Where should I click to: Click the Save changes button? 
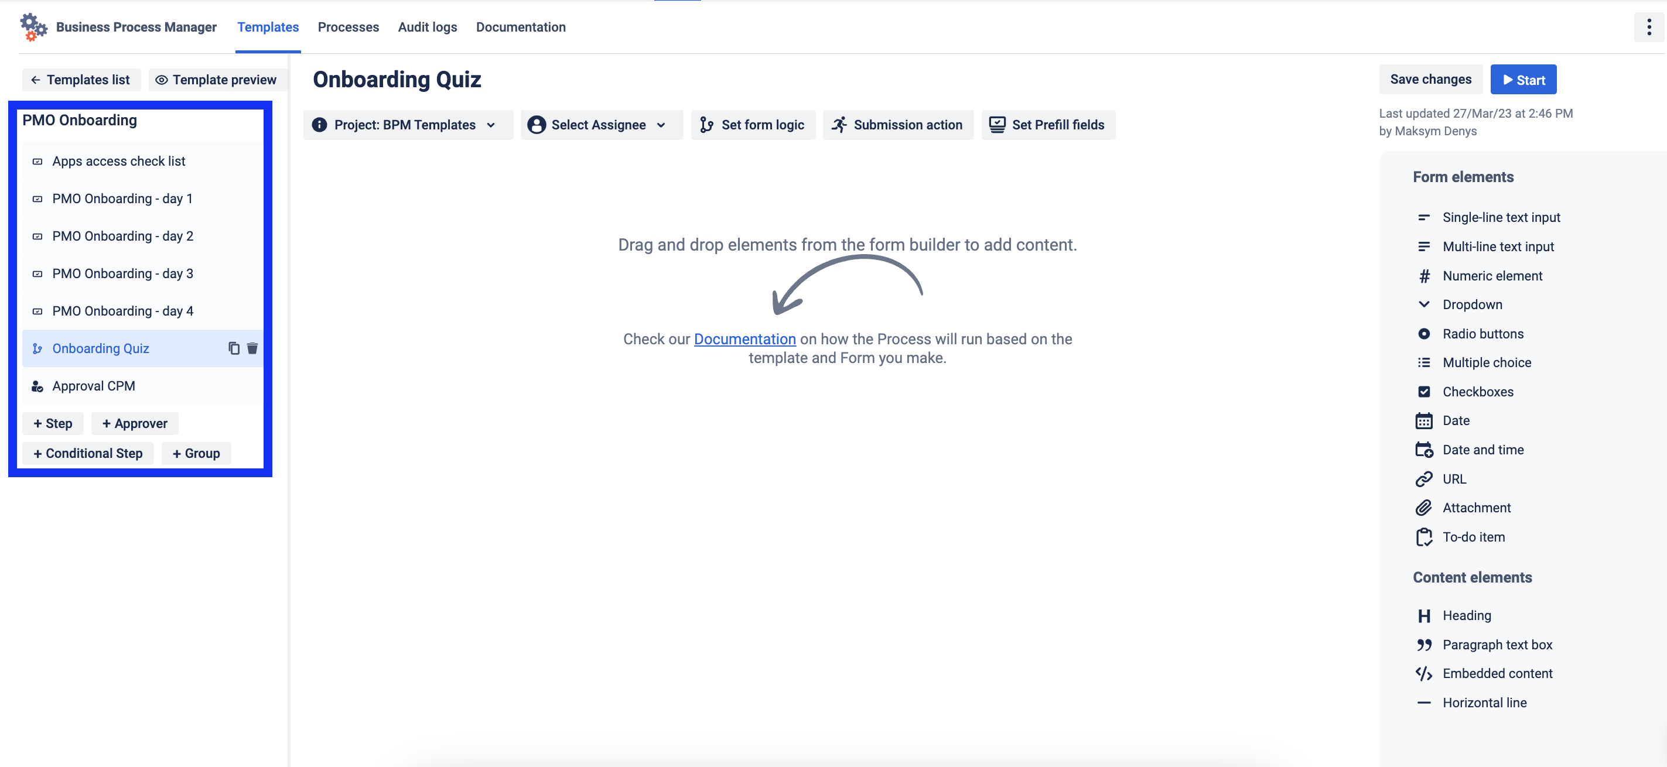pyautogui.click(x=1430, y=80)
